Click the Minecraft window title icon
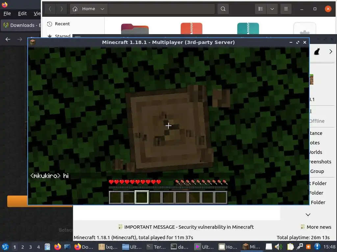 pyautogui.click(x=33, y=42)
